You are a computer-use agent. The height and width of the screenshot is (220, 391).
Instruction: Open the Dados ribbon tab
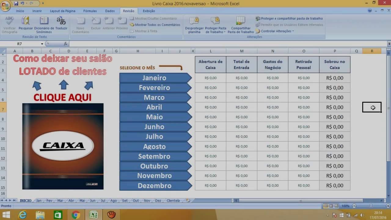[110, 11]
